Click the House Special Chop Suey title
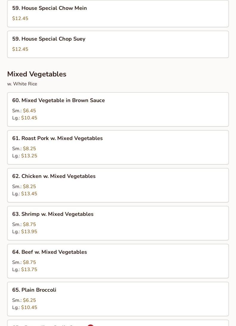The width and height of the screenshot is (236, 326). 49,39
